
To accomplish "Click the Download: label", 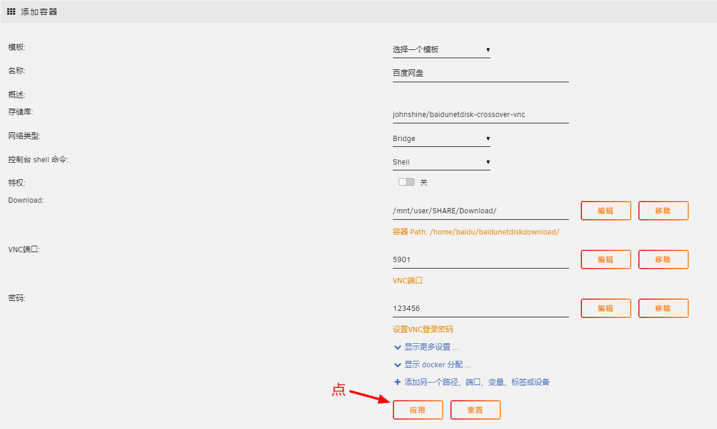I will point(26,200).
